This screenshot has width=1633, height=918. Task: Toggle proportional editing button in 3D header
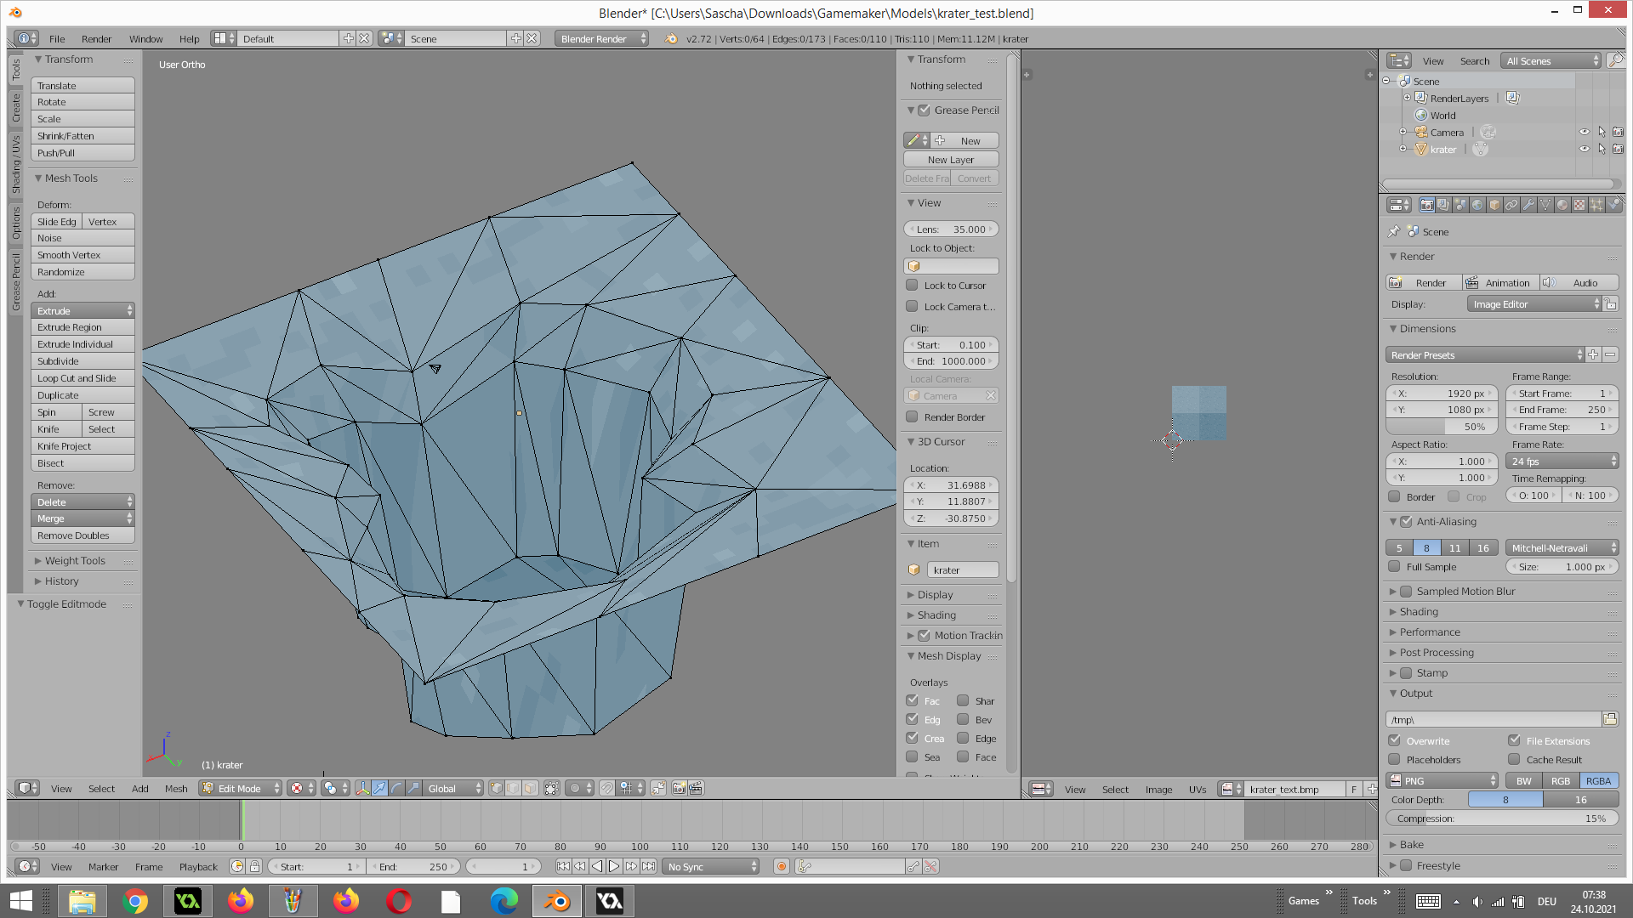575,789
